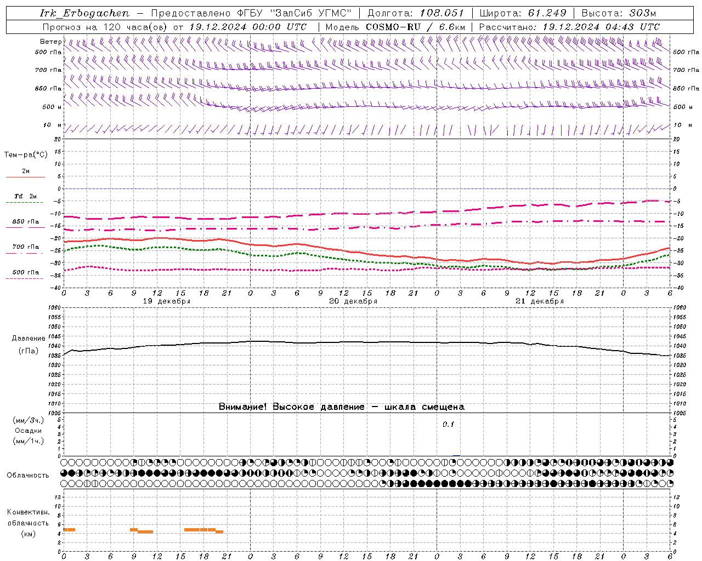Click the 1060 value on left pressure axis
The image size is (702, 561).
[55, 308]
